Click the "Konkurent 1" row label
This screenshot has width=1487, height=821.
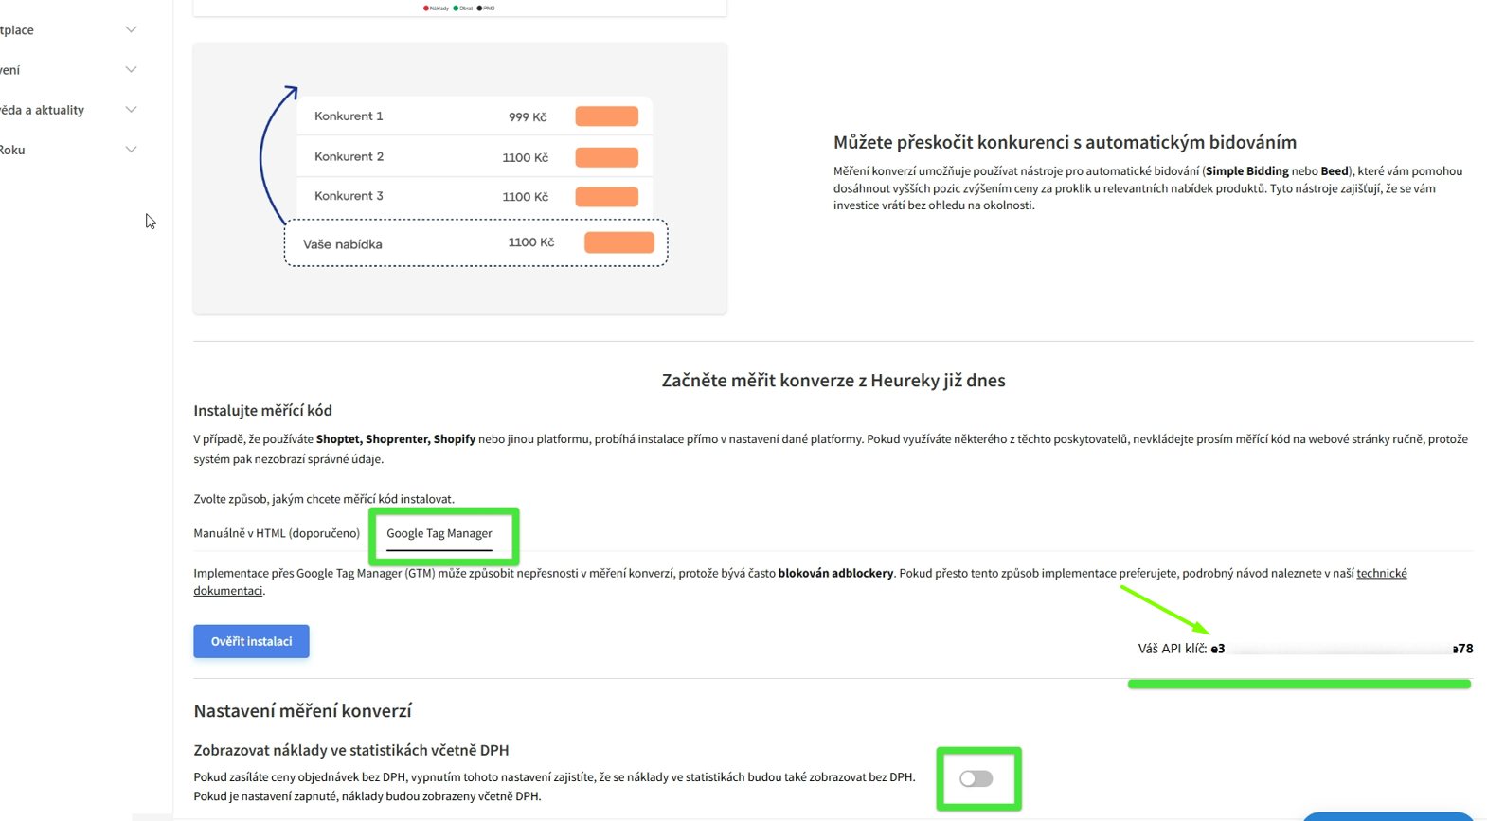(x=349, y=116)
